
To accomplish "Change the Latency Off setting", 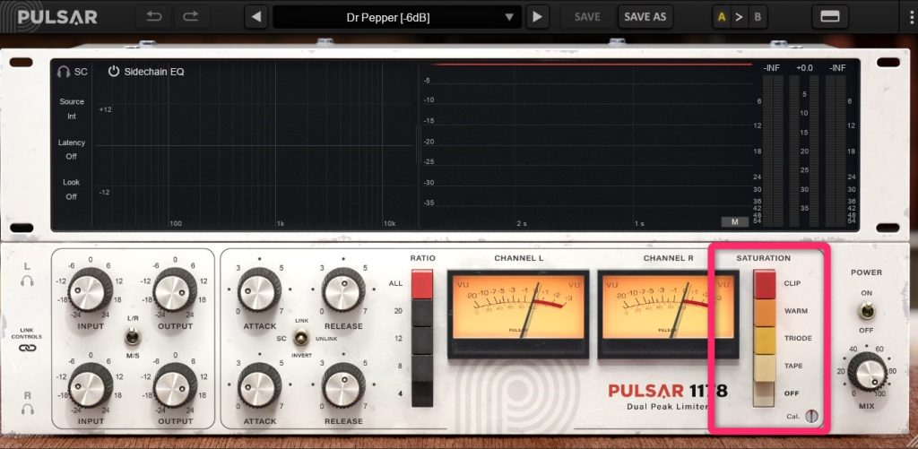I will [72, 157].
